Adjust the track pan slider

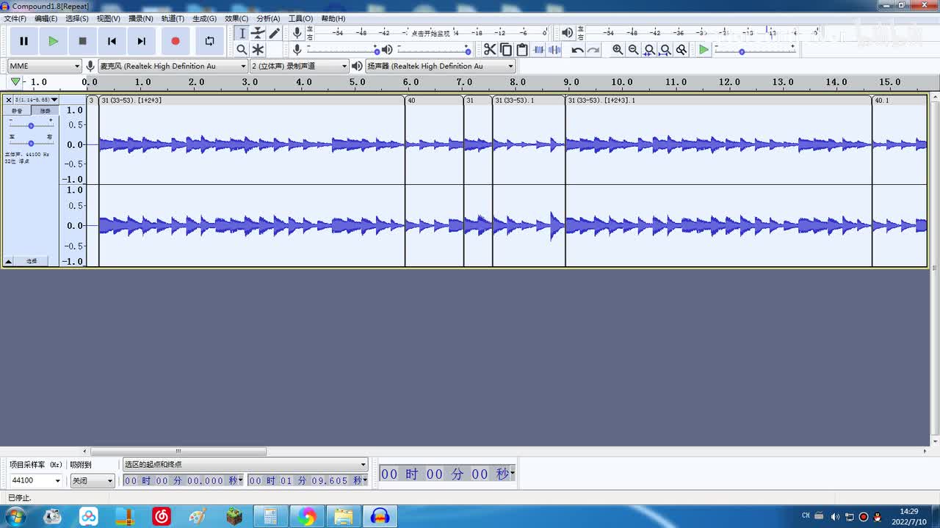pyautogui.click(x=31, y=143)
